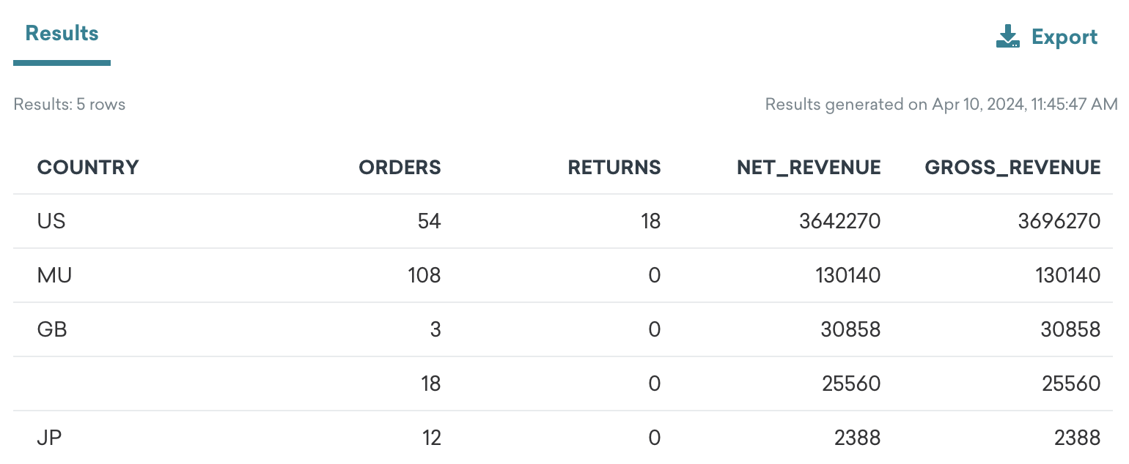Click the Export link label

[1064, 37]
